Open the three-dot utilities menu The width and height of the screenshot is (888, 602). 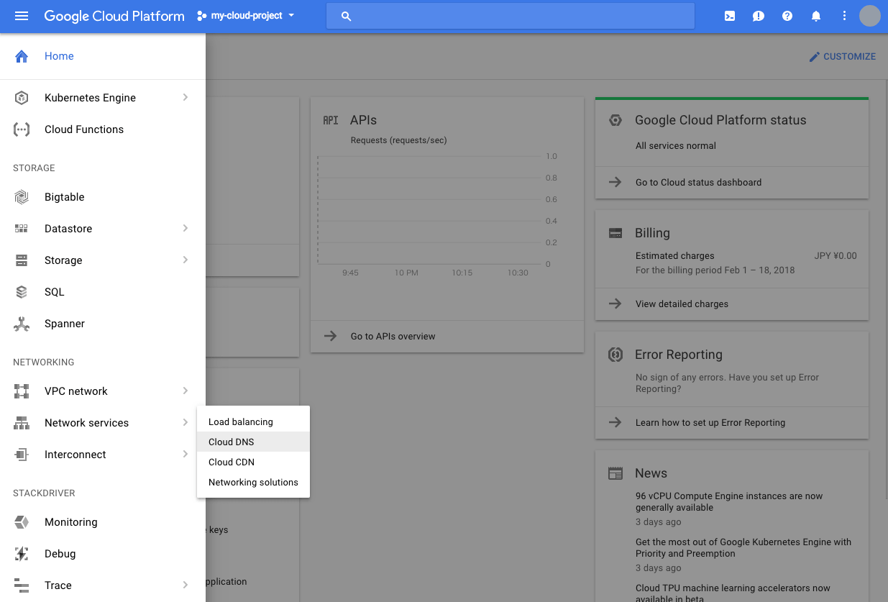(845, 16)
